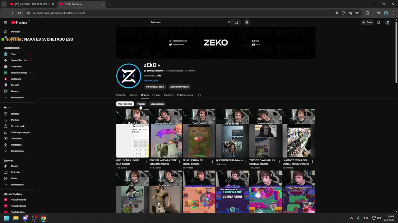Open options for QUE LOCURA LO DEL GTA short
Viewport: 398px width, 223px height.
pos(146,162)
